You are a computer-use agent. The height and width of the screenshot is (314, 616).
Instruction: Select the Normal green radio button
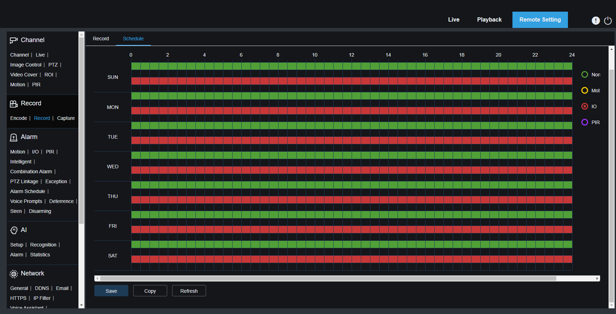(585, 75)
